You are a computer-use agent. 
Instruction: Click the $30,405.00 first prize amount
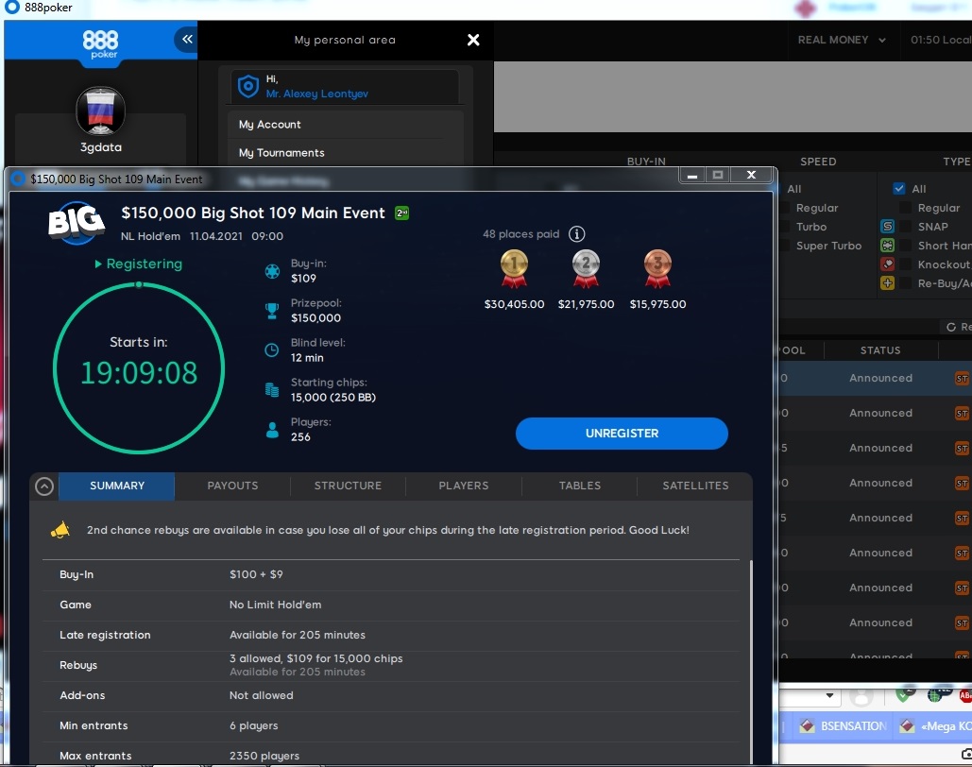click(514, 304)
